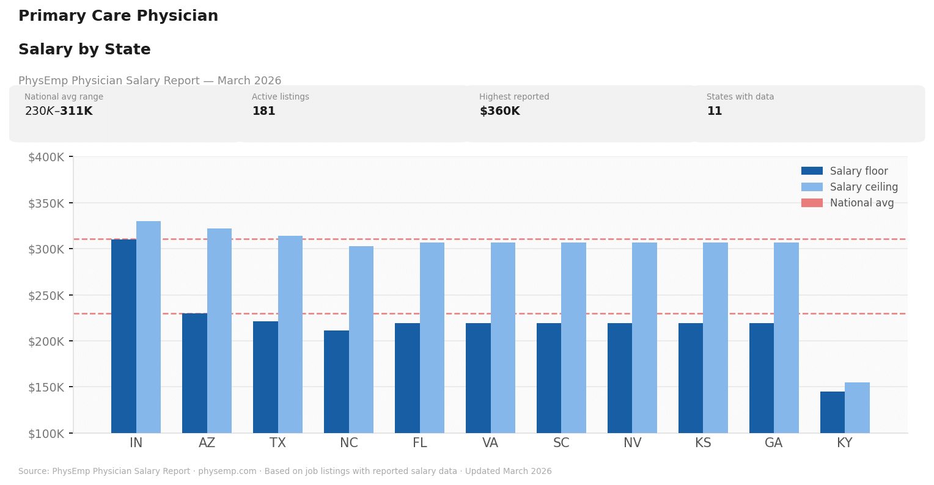Click the 'Primary Care Physician' title
Viewport: 934px width, 485px height.
pyautogui.click(x=118, y=15)
